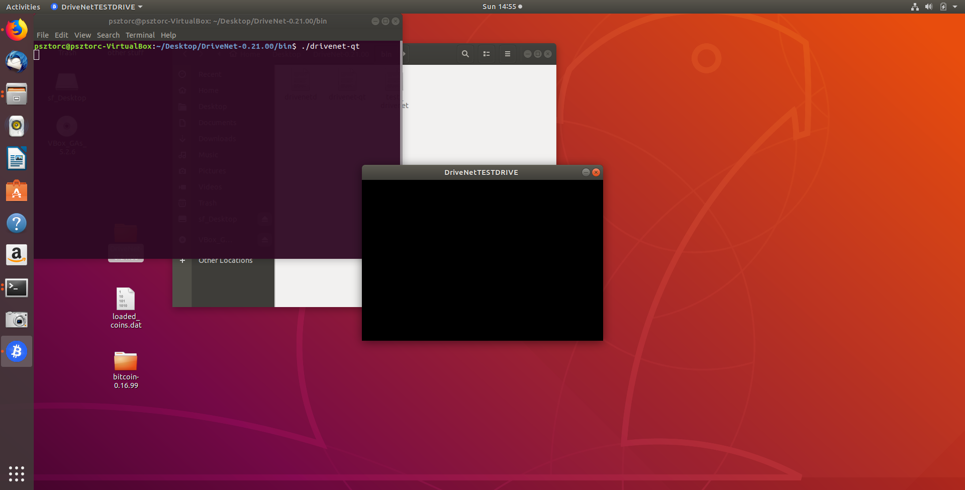The height and width of the screenshot is (490, 965).
Task: Open the terminal Edit menu
Action: point(61,35)
